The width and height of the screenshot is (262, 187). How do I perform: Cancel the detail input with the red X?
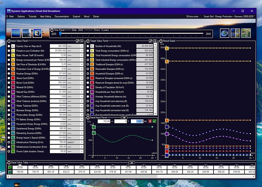pyautogui.click(x=150, y=121)
